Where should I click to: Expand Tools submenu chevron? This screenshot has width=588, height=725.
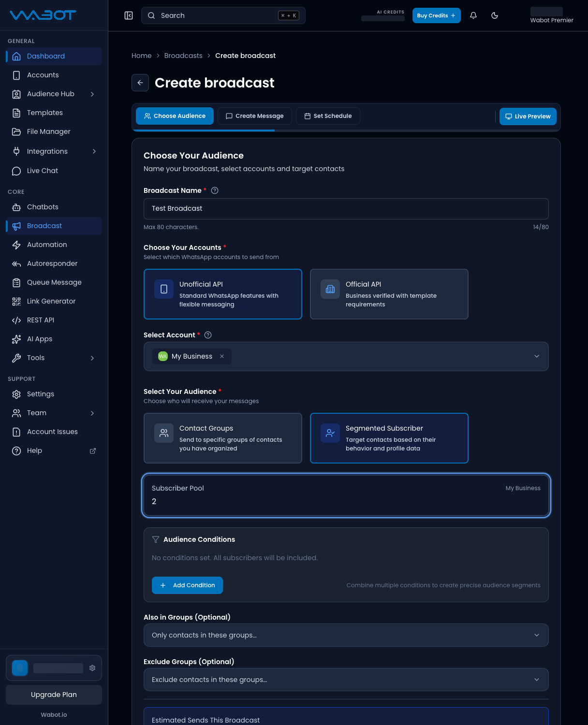pos(92,358)
